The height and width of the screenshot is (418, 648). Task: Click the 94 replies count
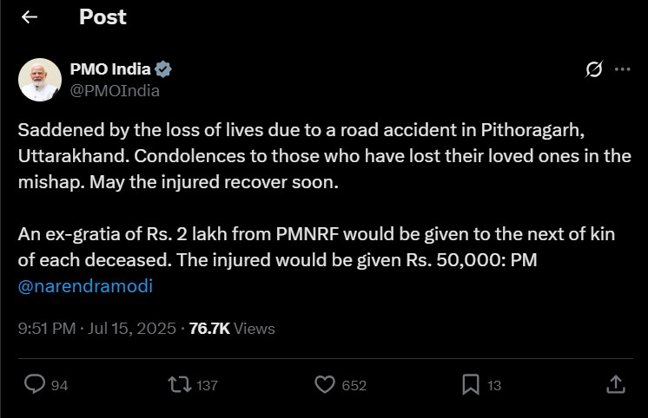pos(59,385)
